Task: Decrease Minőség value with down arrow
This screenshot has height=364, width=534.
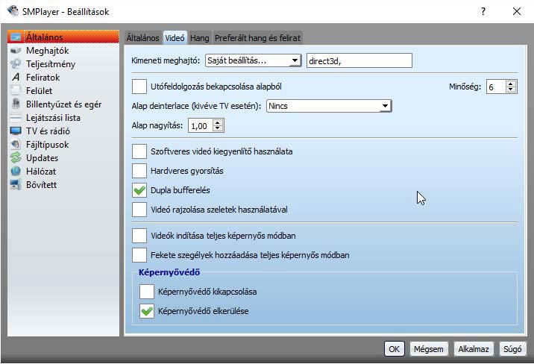Action: [510, 90]
